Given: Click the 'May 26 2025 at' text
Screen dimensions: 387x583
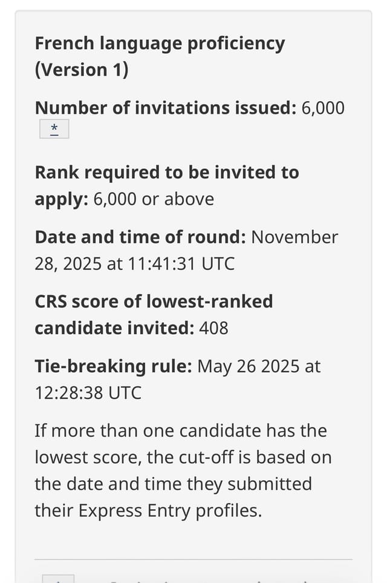Looking at the screenshot, I should (259, 366).
